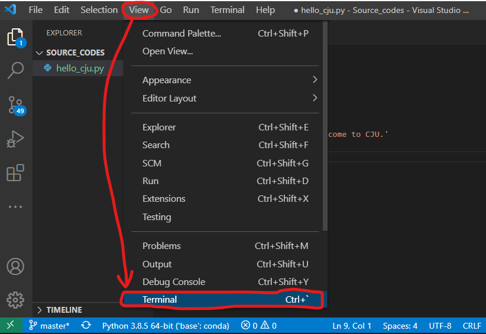
Task: Open the Extensions icon in activity bar
Action: pos(15,172)
